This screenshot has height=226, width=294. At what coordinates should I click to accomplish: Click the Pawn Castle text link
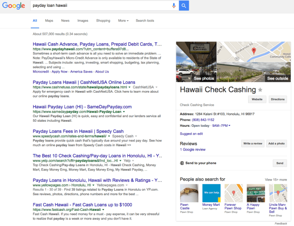tap(185, 207)
